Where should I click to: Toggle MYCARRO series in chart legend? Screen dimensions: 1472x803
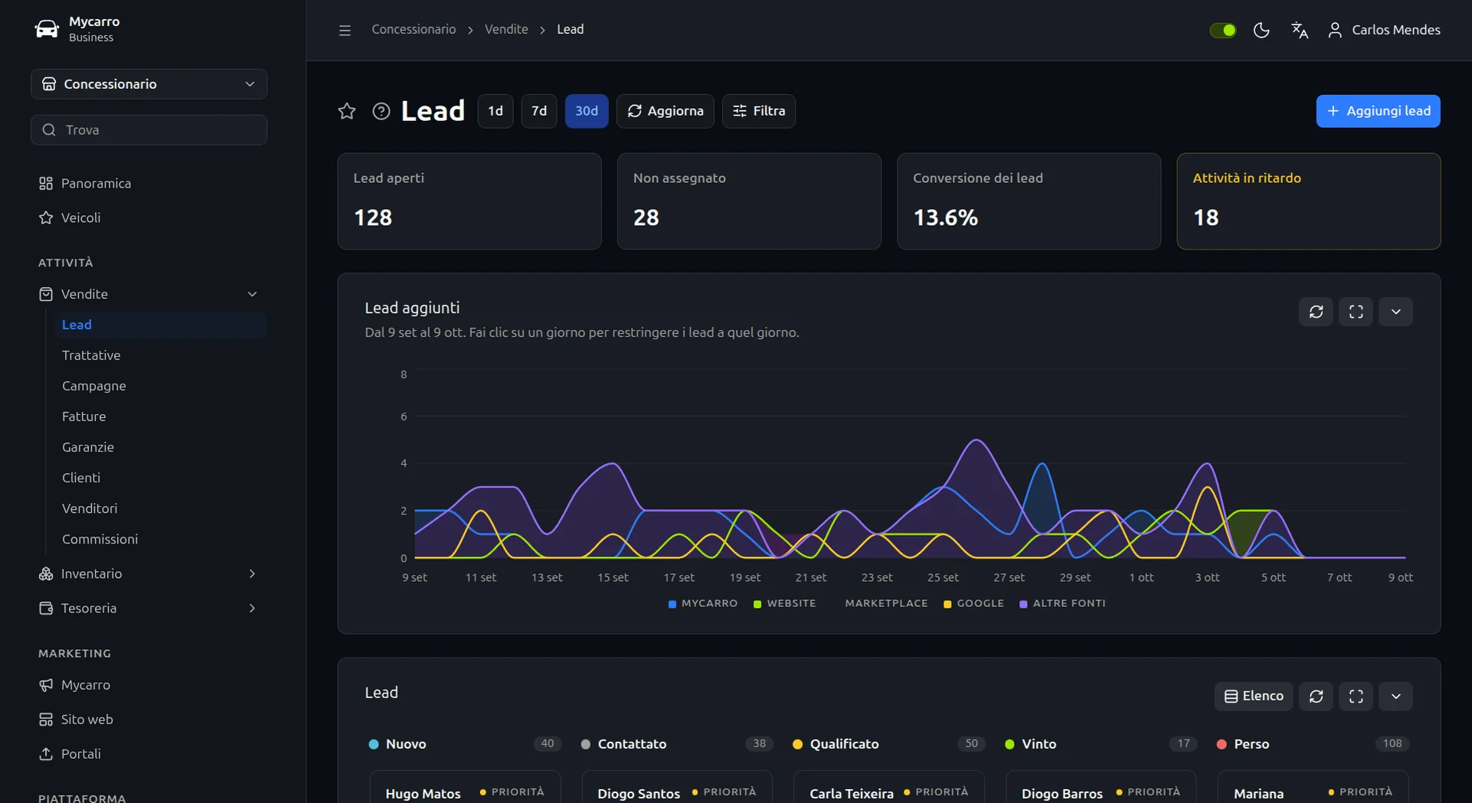coord(702,603)
